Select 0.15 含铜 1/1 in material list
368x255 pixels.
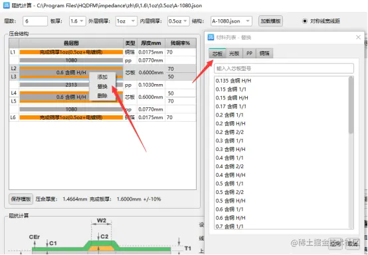pos(231,89)
